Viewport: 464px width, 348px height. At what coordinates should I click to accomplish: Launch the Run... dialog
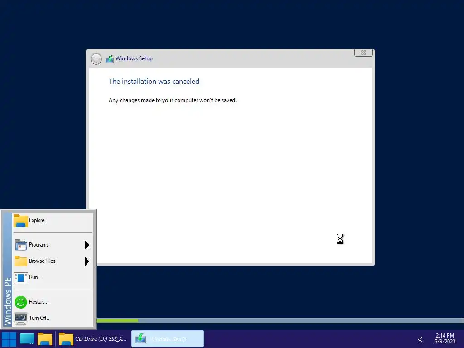click(x=53, y=278)
